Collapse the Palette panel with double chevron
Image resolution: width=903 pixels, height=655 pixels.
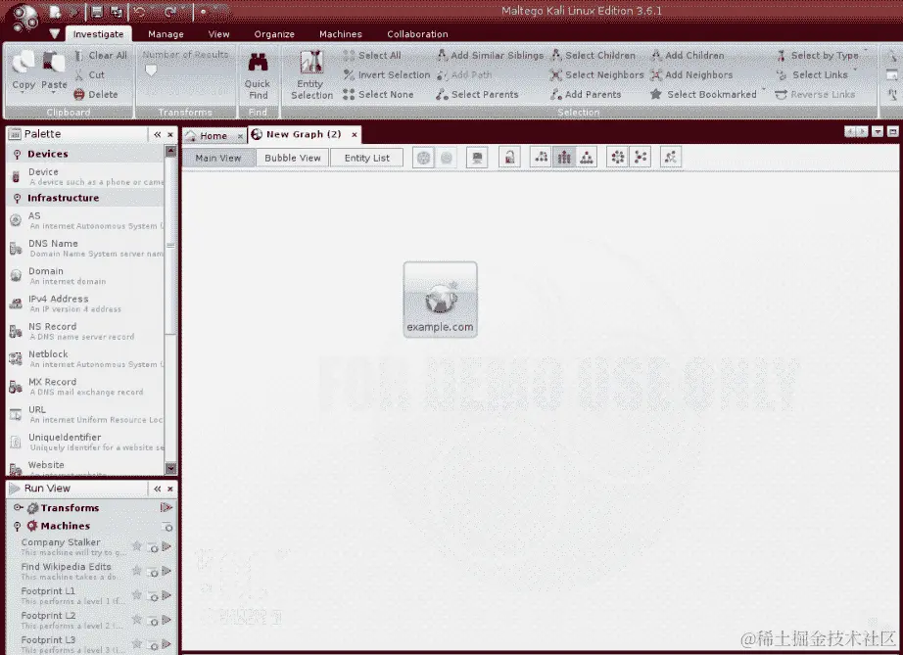(158, 134)
